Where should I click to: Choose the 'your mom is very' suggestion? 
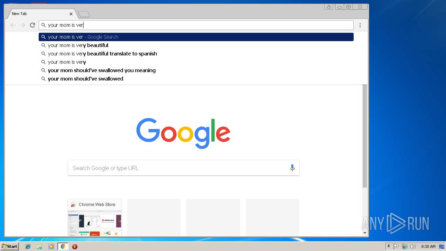coord(196,62)
